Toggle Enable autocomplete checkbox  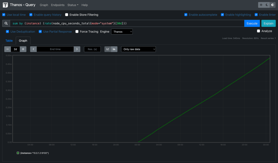(186, 15)
